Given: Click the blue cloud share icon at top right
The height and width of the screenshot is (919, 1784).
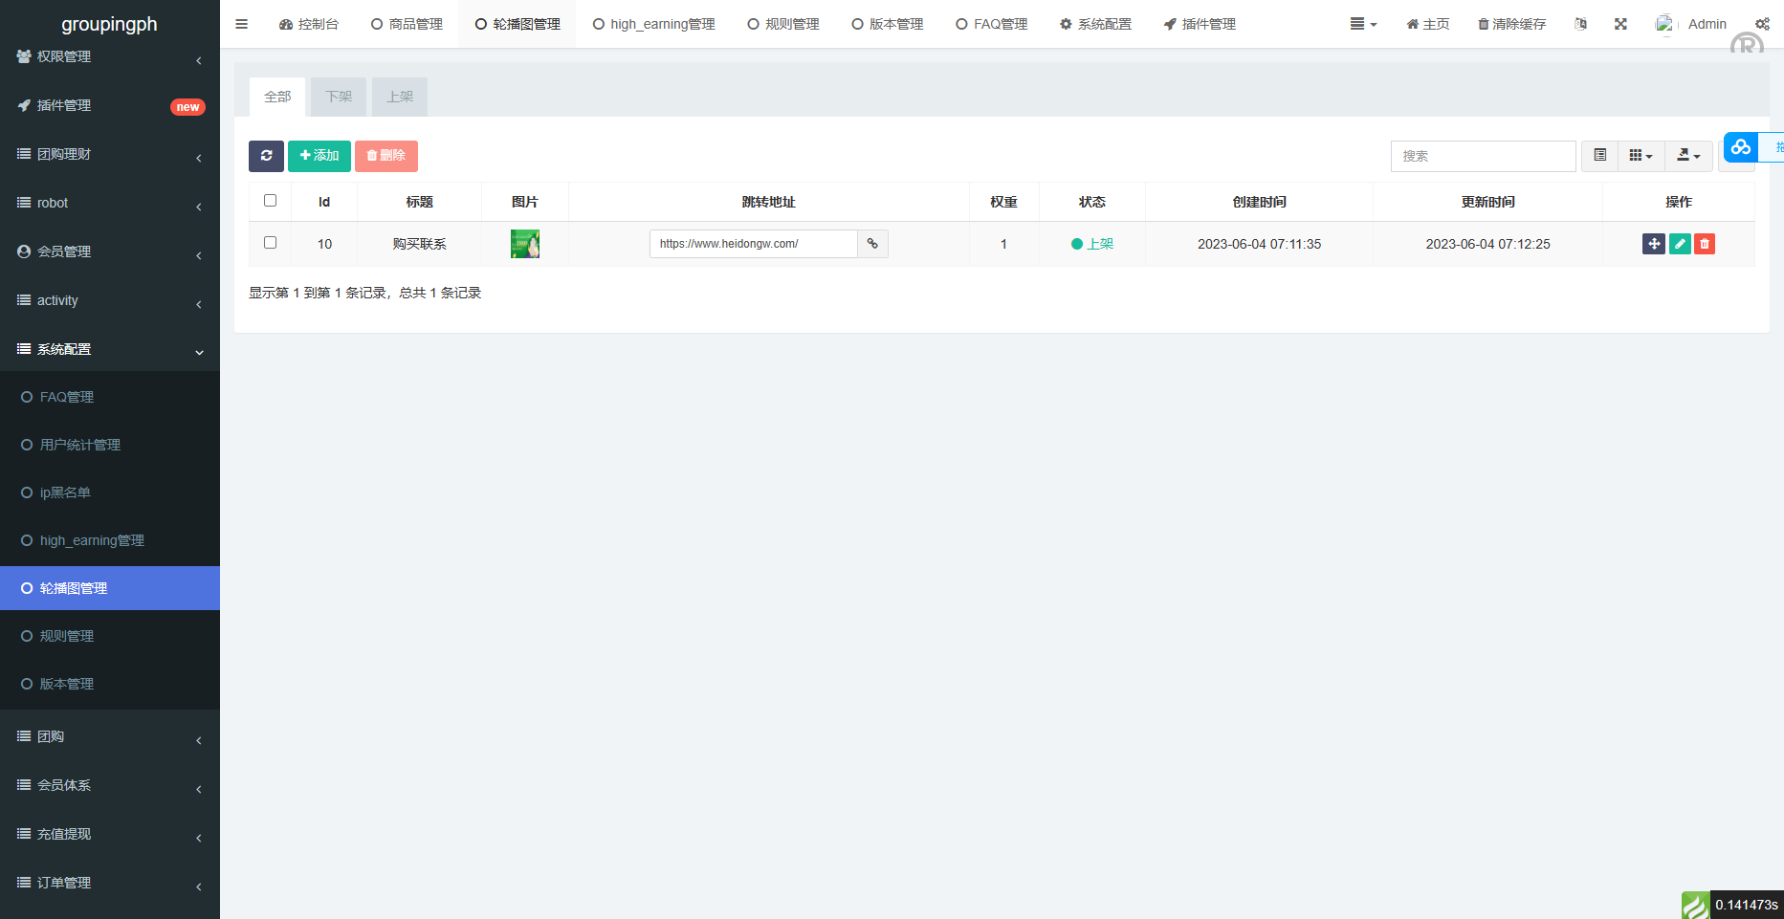Looking at the screenshot, I should (x=1740, y=147).
